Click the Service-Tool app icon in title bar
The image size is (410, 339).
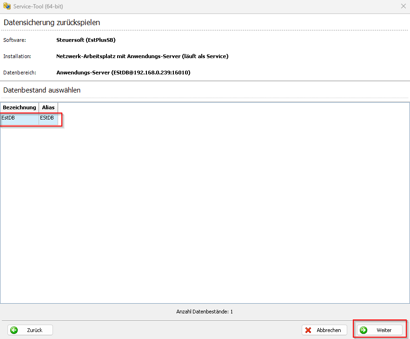coord(7,7)
